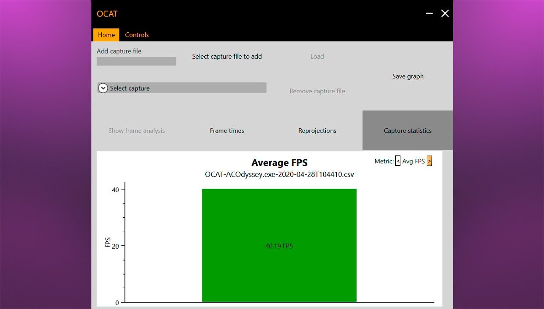Select Show frame analysis
Screen dimensions: 544x309
coord(136,130)
